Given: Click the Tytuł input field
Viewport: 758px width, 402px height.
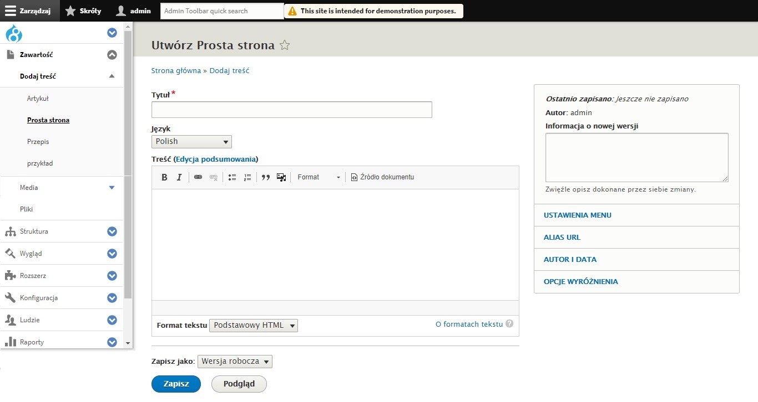Looking at the screenshot, I should tap(292, 110).
